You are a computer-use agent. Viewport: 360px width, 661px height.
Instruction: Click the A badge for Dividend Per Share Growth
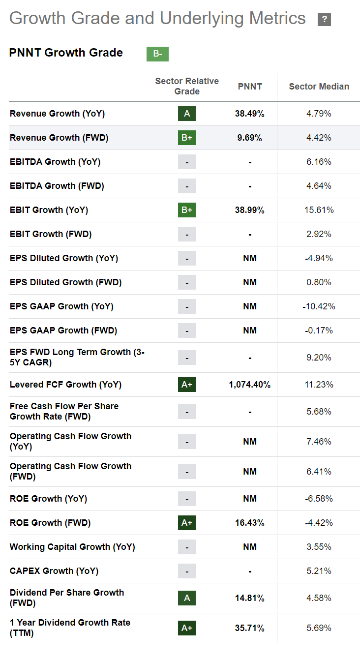point(187,598)
